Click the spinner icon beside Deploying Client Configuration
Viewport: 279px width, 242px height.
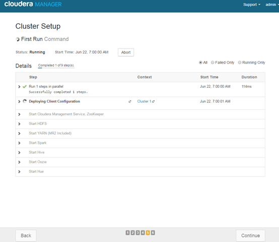pyautogui.click(x=25, y=101)
